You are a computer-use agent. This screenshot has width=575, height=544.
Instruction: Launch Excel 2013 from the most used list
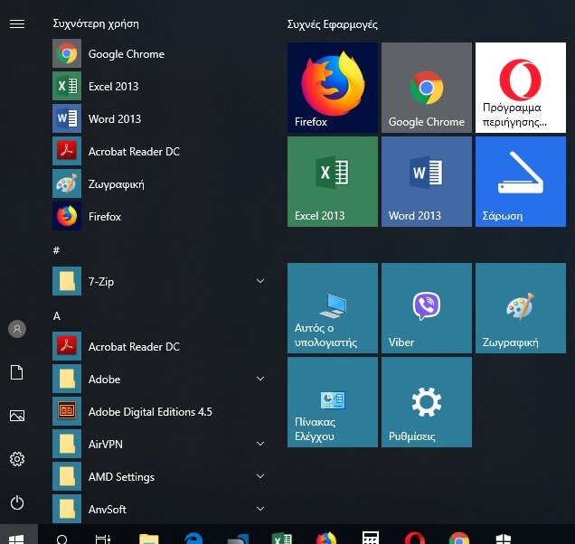click(159, 87)
